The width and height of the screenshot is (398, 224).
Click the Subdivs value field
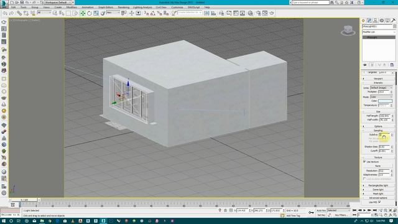pos(384,134)
